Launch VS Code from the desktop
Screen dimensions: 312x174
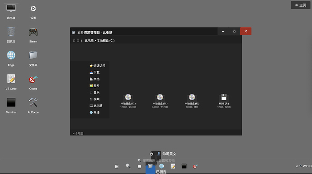coord(11,82)
